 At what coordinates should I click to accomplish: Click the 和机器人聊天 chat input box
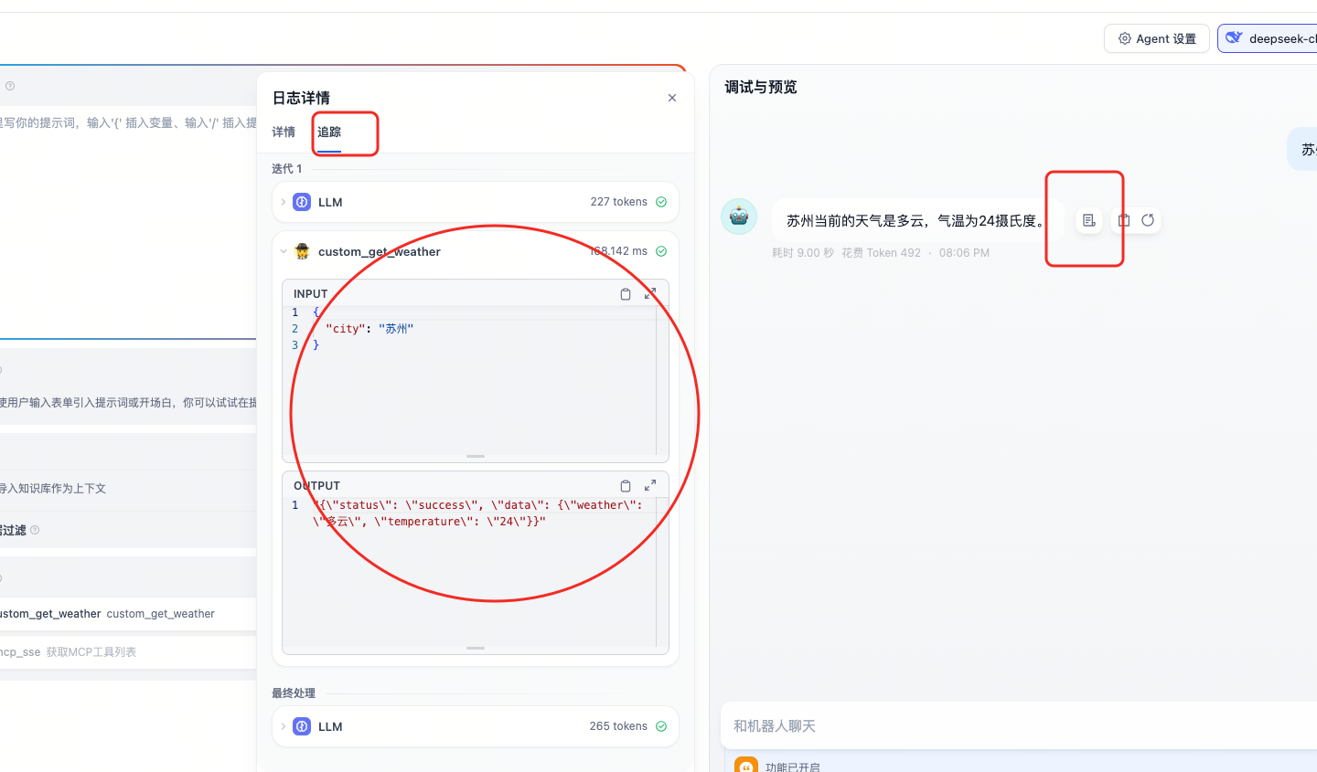pos(915,725)
